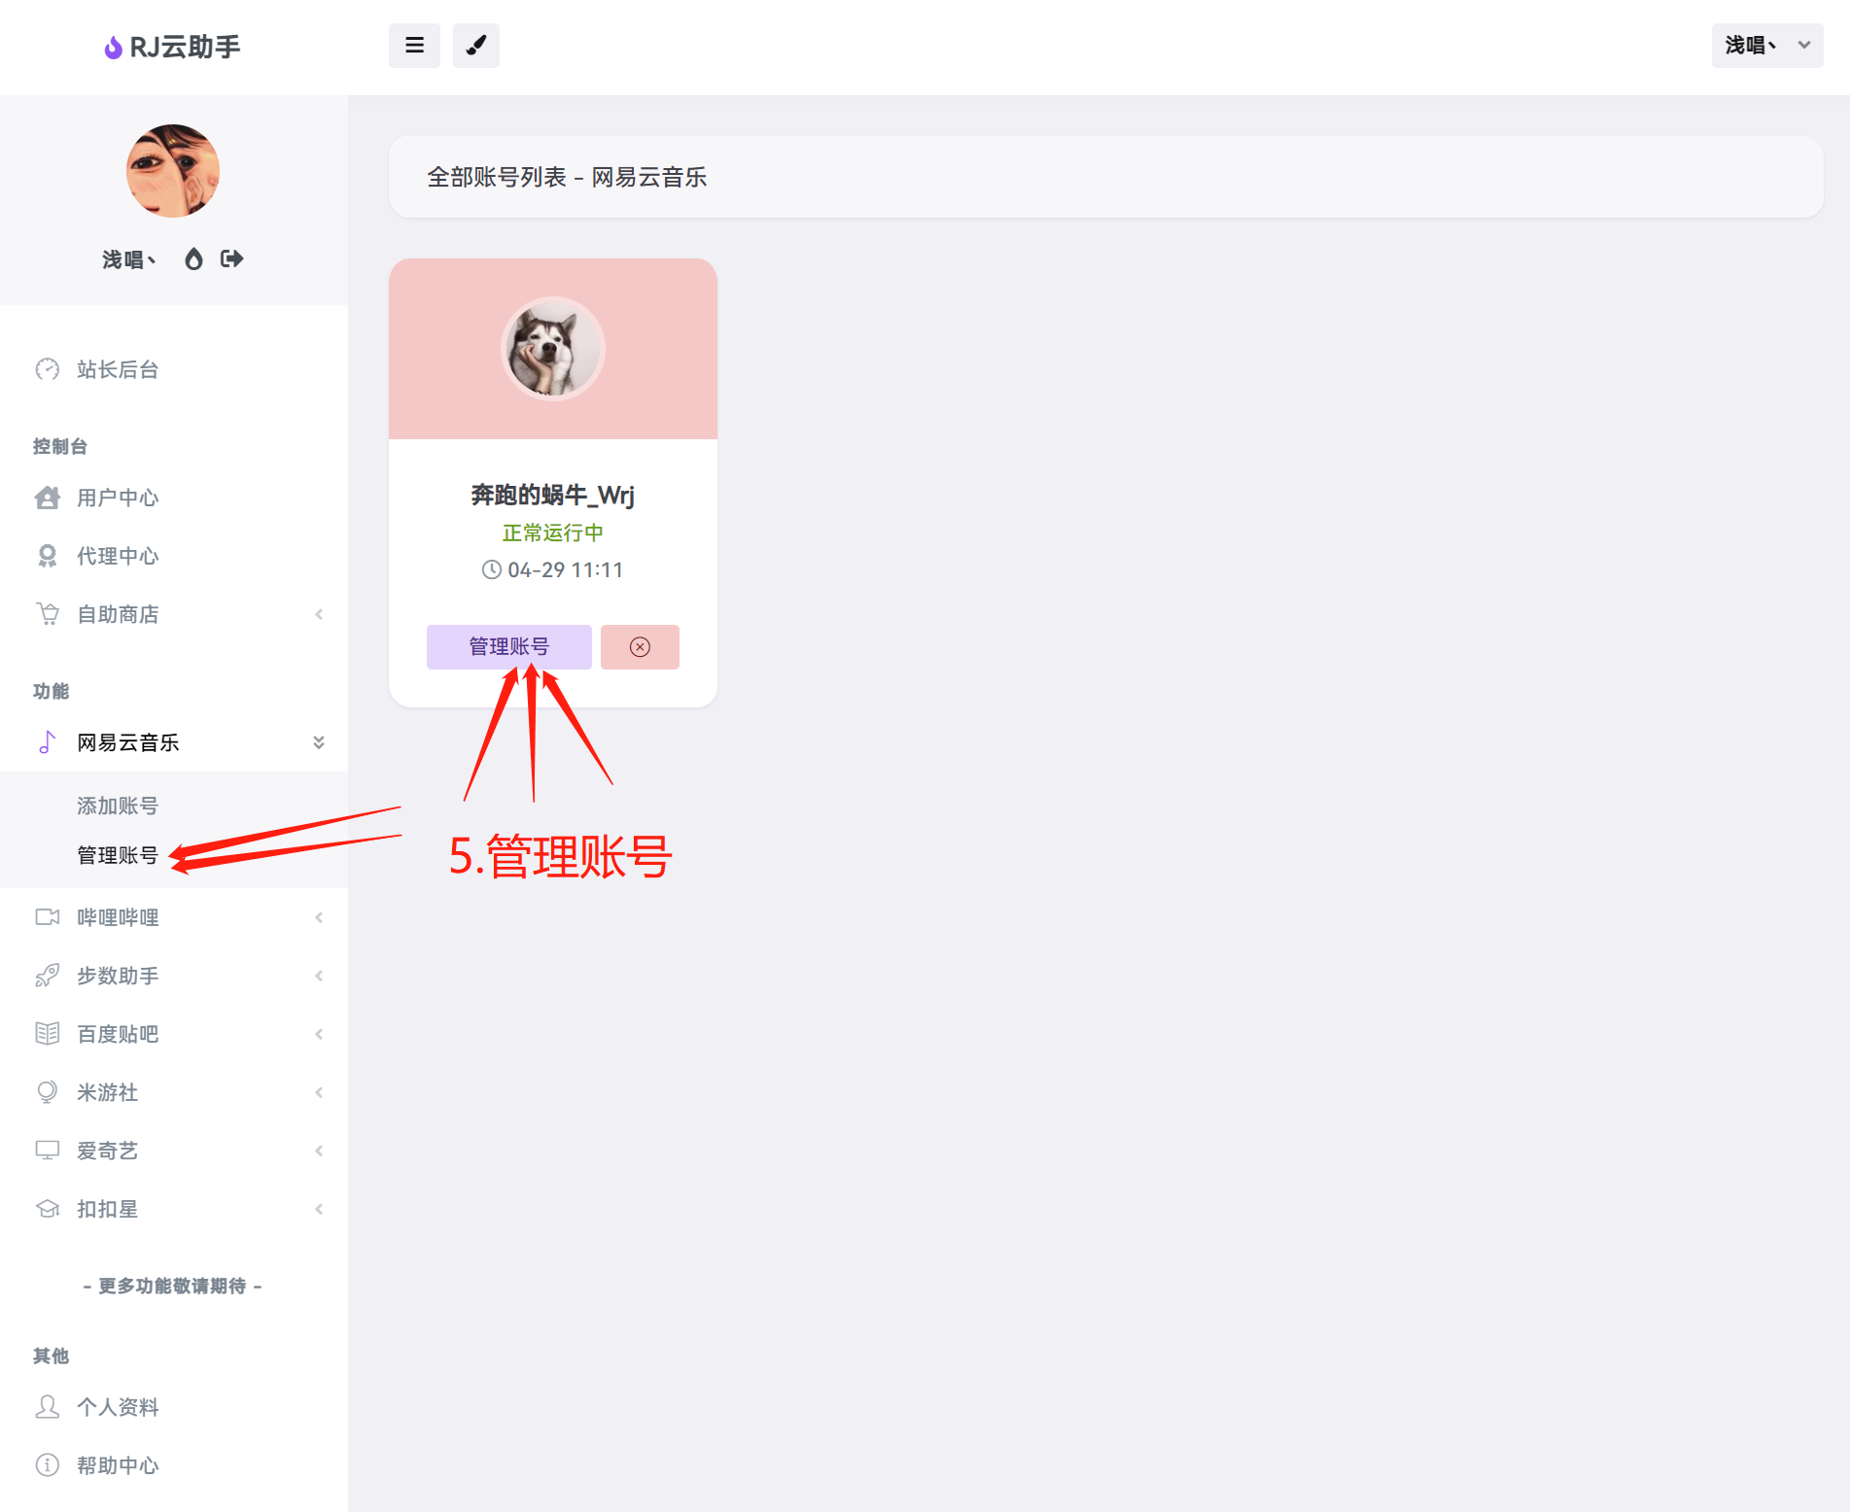Click the 浅唱 username in the sidebar
1850x1512 pixels.
pyautogui.click(x=129, y=259)
